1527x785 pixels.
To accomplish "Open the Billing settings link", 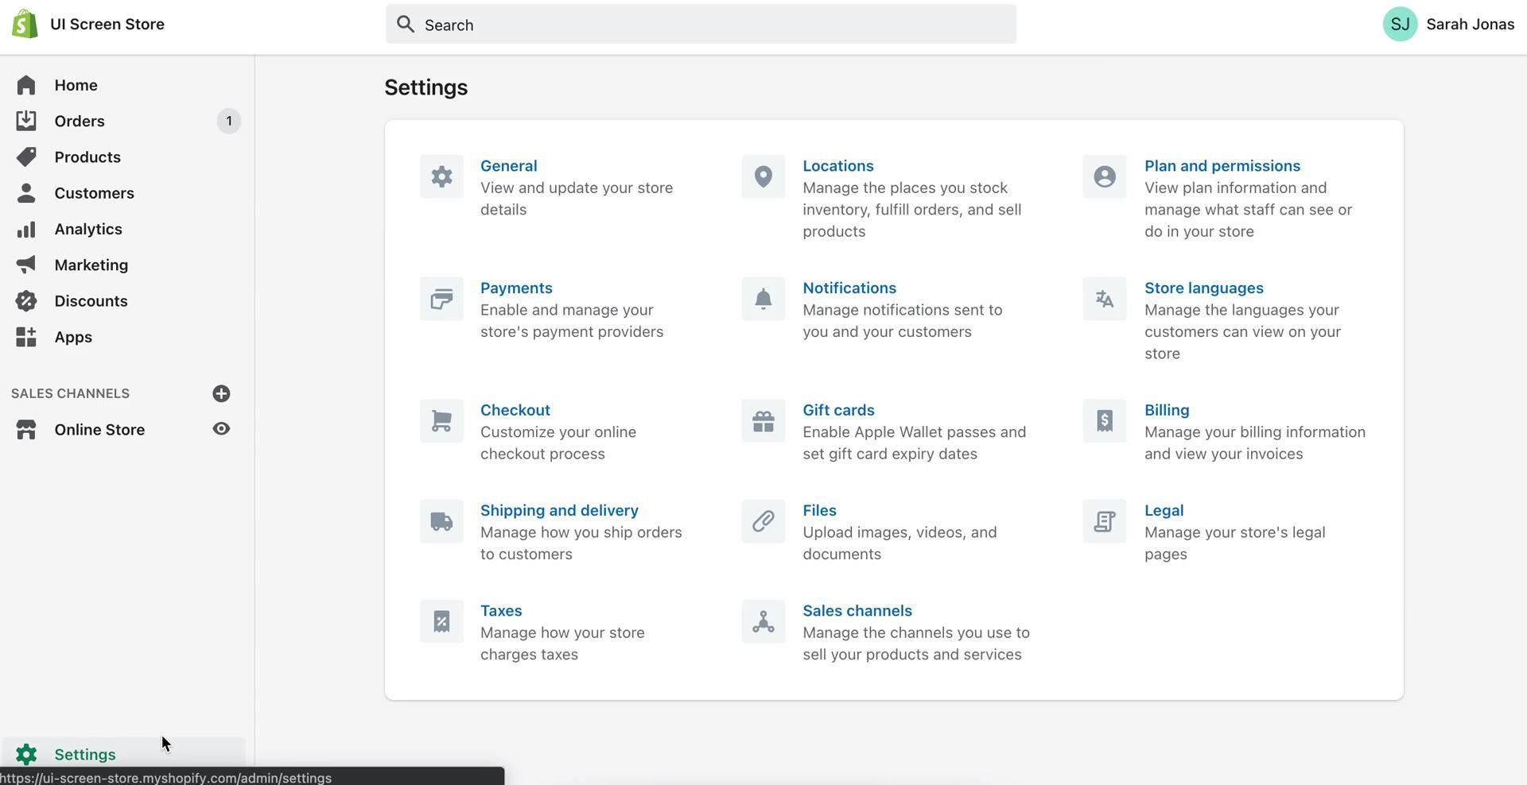I will click(1166, 410).
